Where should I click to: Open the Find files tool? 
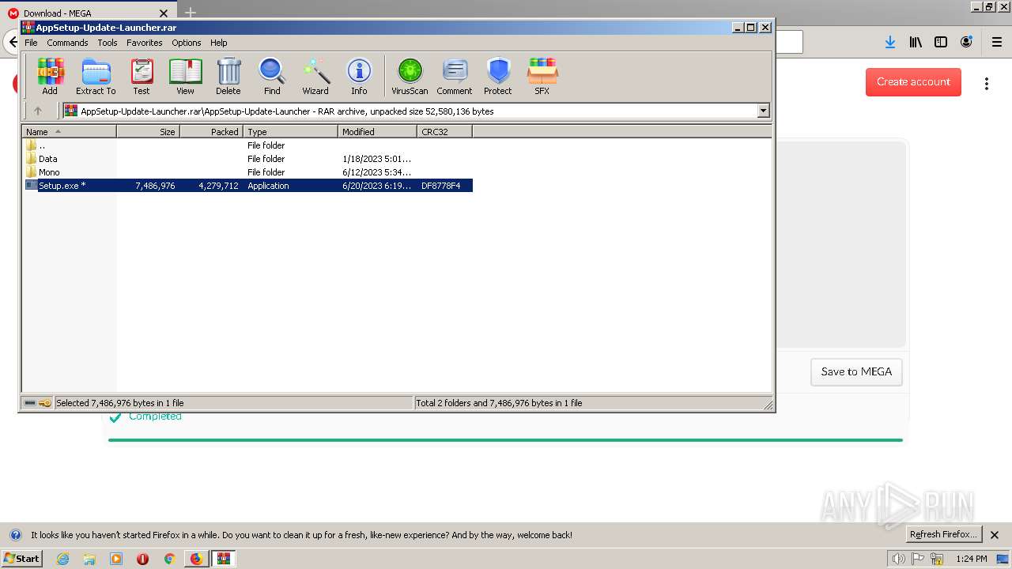pyautogui.click(x=272, y=77)
